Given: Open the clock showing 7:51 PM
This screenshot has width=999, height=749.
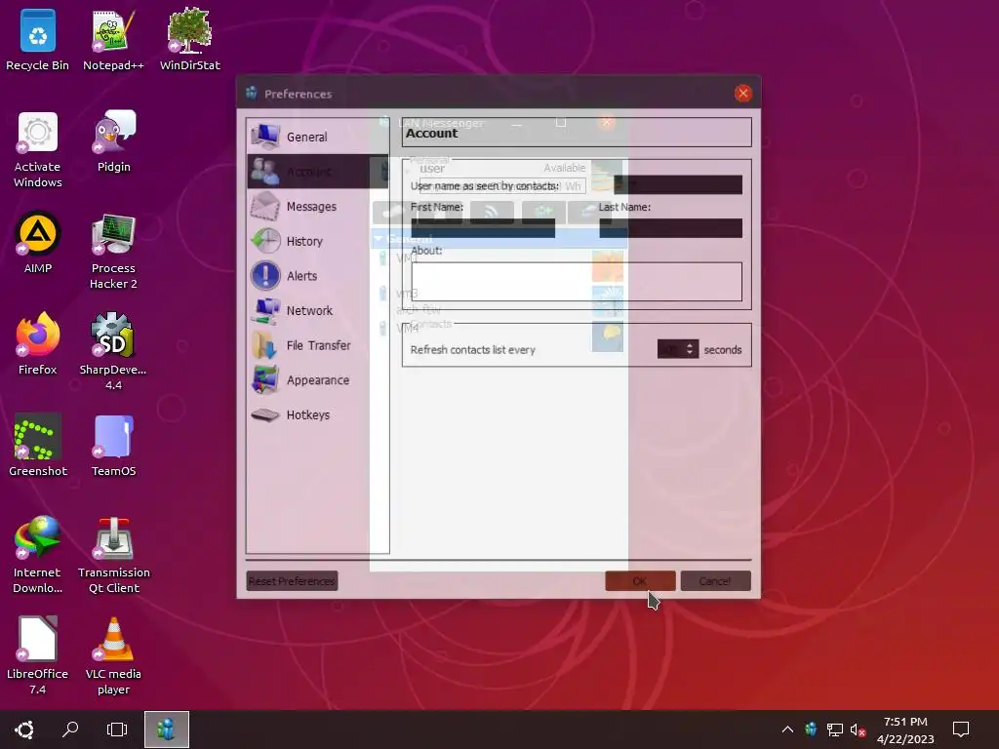Looking at the screenshot, I should [x=904, y=729].
